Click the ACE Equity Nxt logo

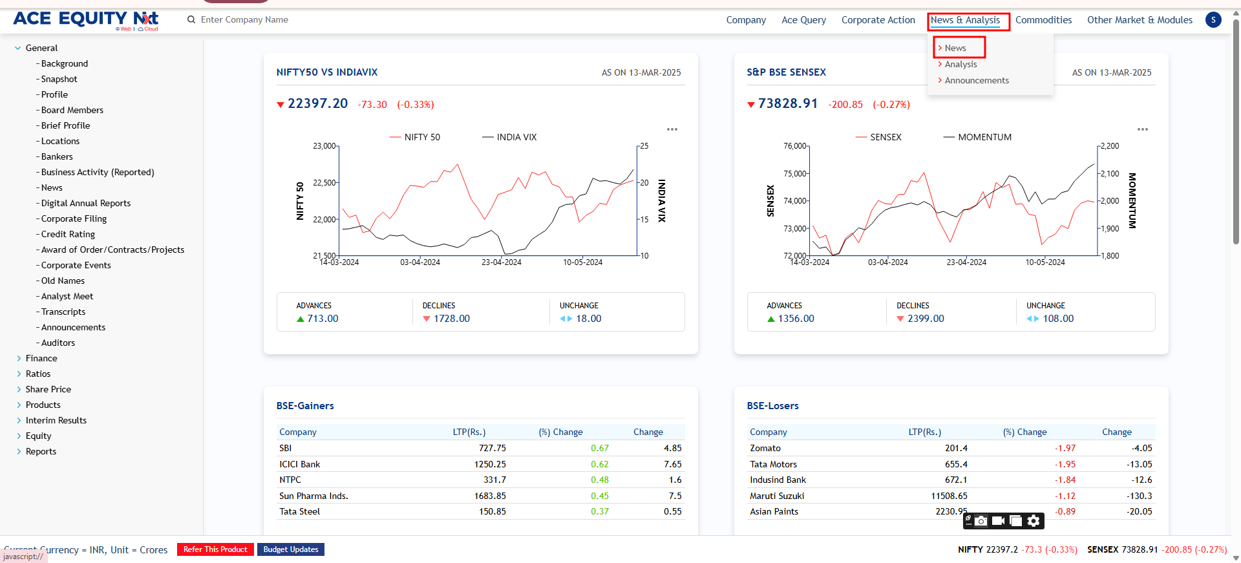(x=86, y=19)
